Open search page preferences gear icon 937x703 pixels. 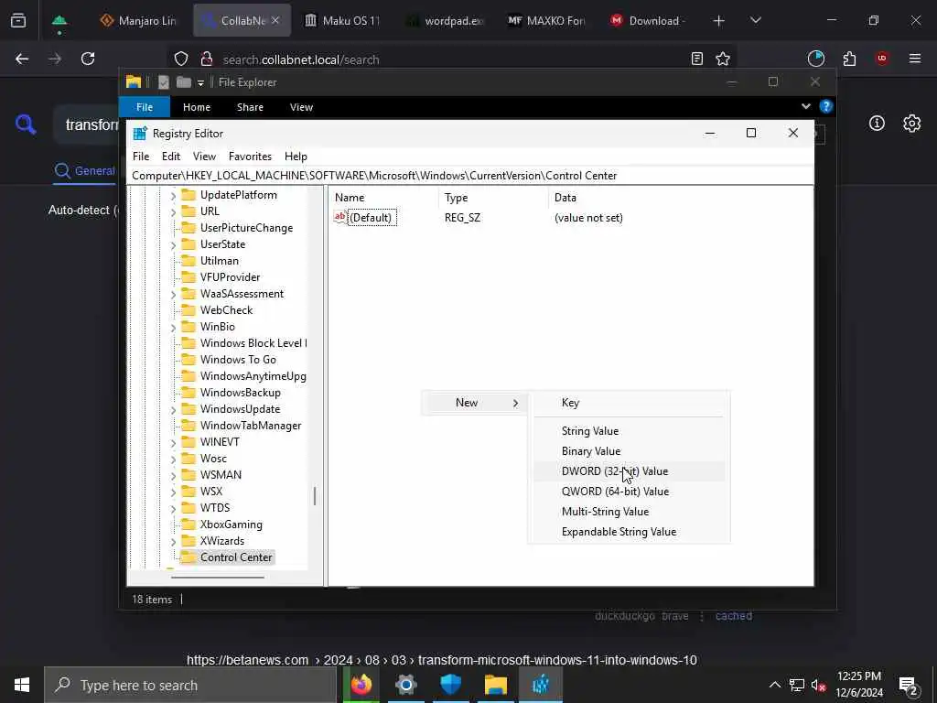pos(912,124)
